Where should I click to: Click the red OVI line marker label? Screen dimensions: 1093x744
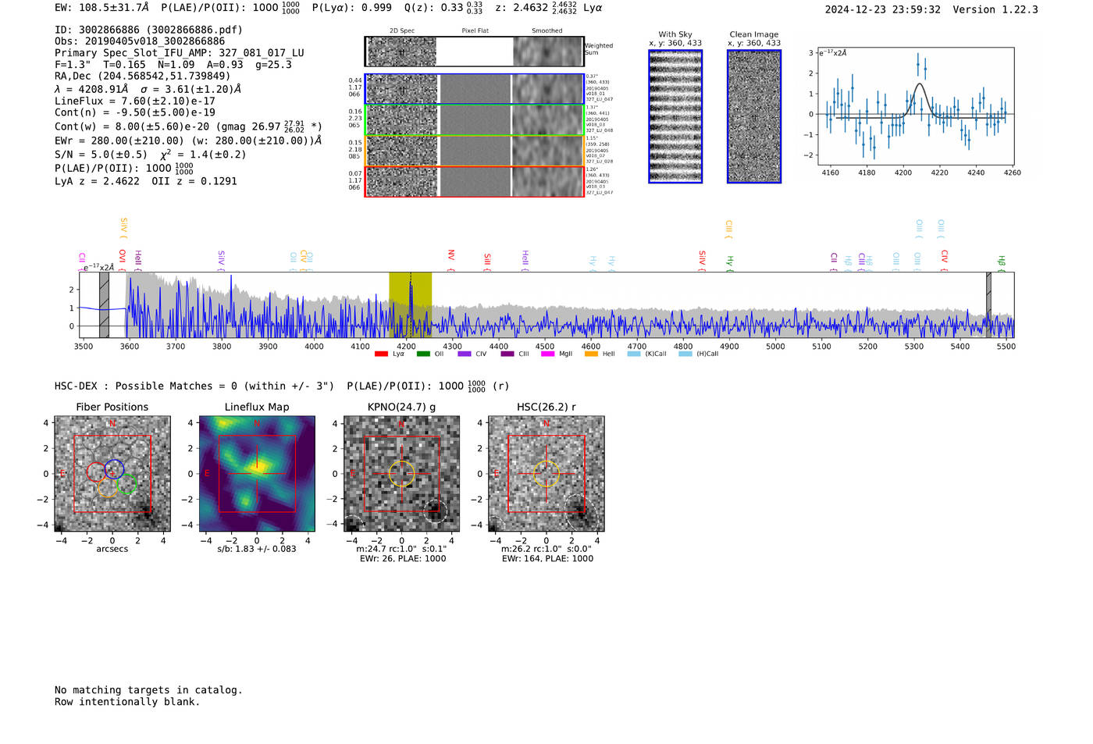pos(122,258)
